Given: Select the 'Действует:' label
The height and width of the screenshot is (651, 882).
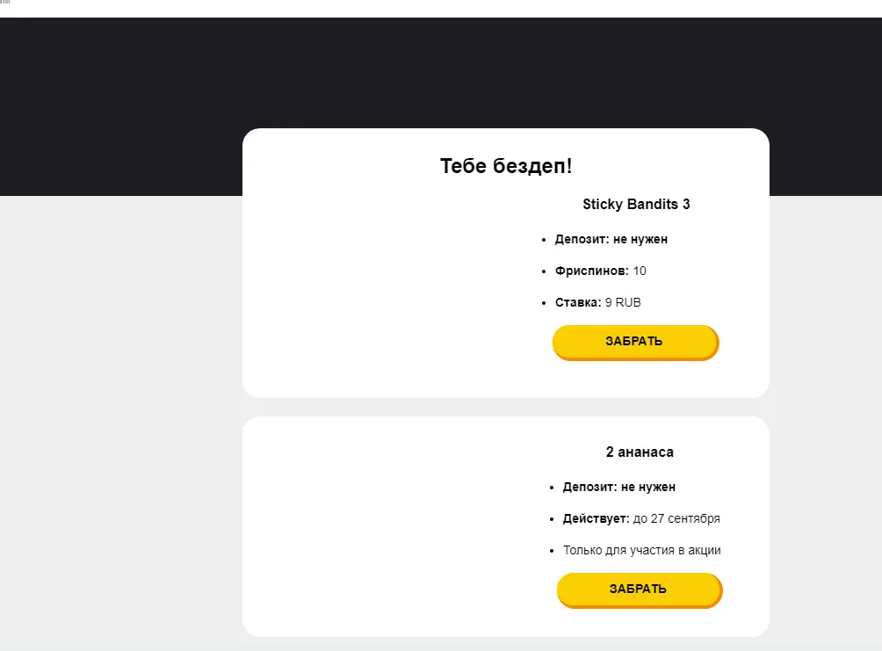Looking at the screenshot, I should [596, 518].
